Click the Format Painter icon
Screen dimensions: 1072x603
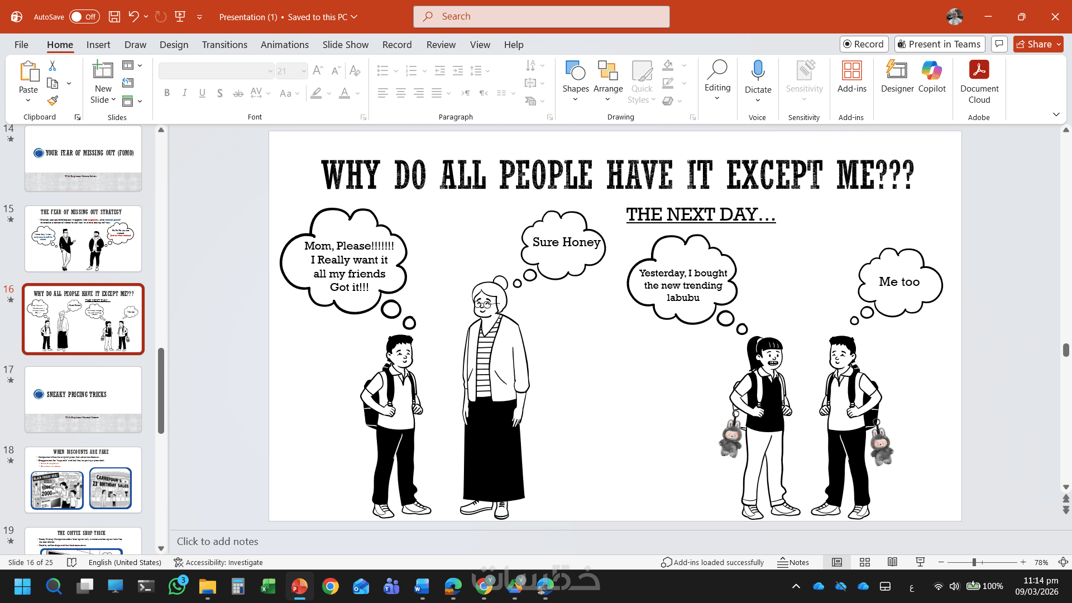tap(52, 100)
